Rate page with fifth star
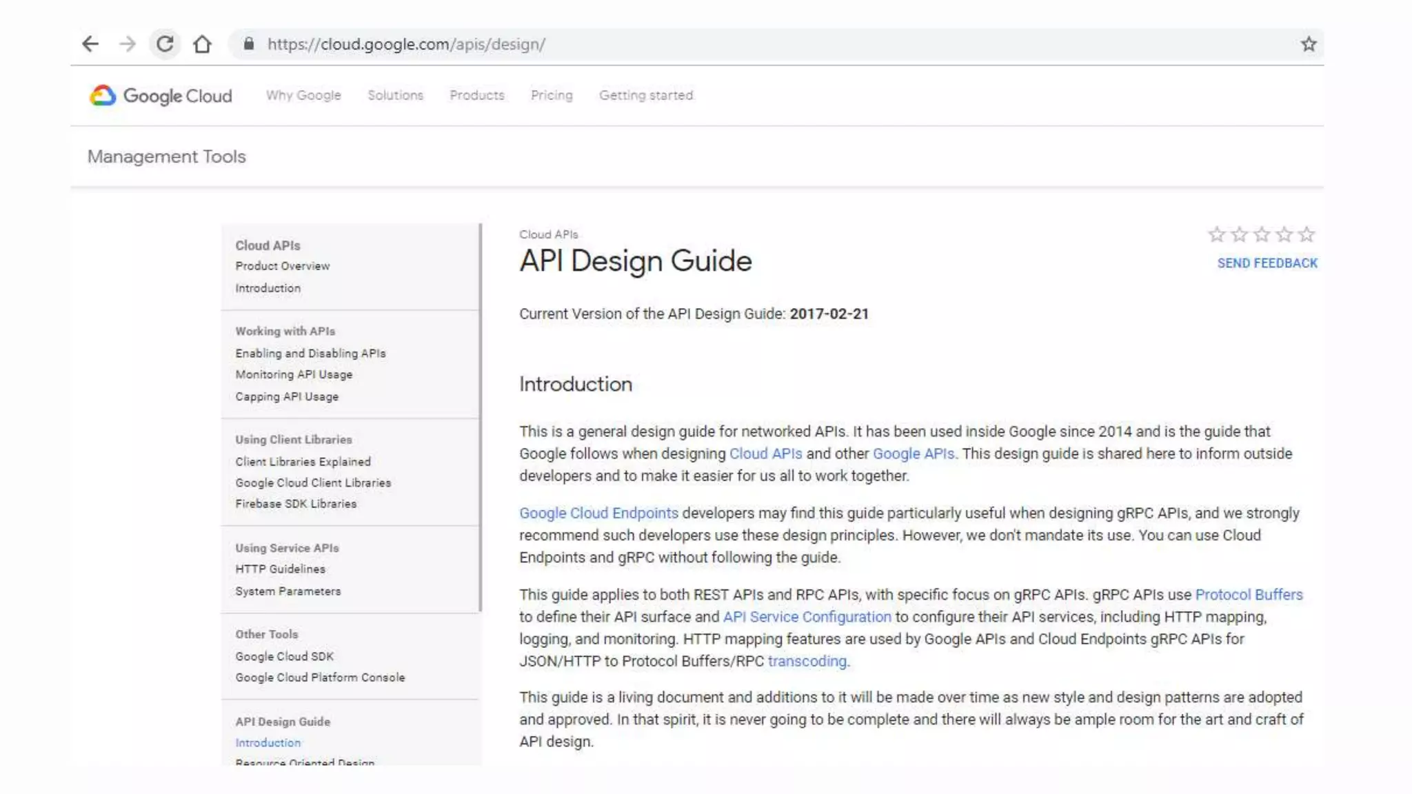 [1307, 235]
